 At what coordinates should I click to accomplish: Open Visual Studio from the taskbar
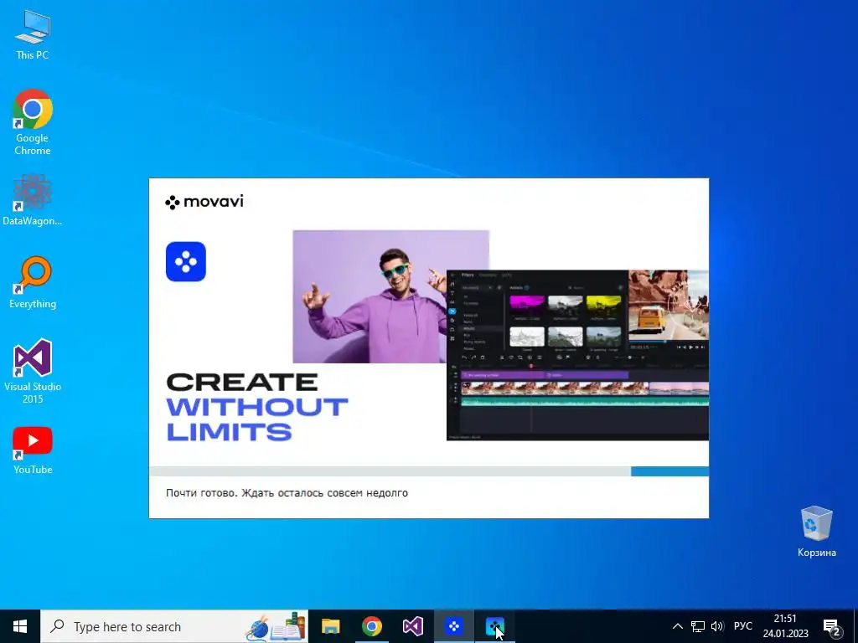[x=412, y=626]
